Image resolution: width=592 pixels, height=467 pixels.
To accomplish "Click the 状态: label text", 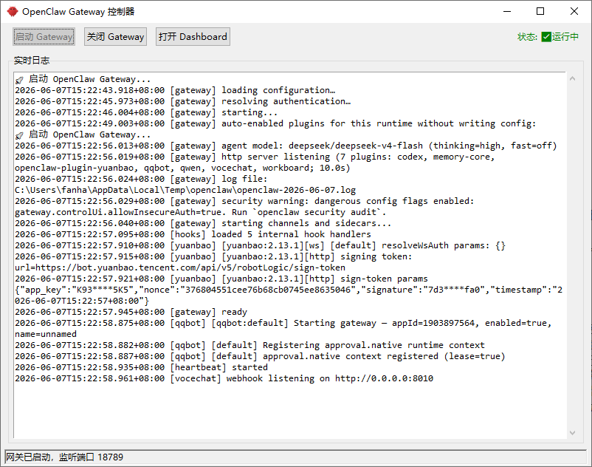I will coord(527,37).
